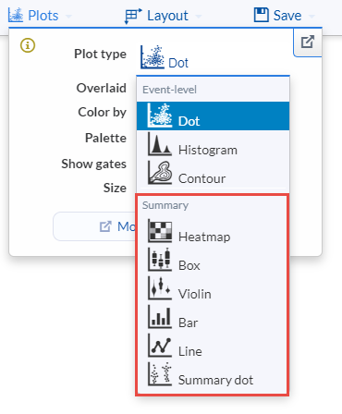Viewport: 342px width, 414px height.
Task: Click the highlighted Dot scatter icon
Action: [160, 115]
